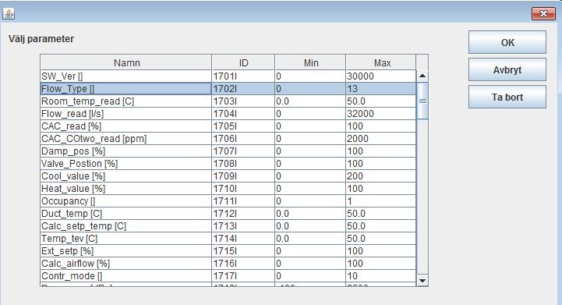Click Max value 50.0 for Temp_tev
Image resolution: width=562 pixels, height=305 pixels.
pos(381,239)
